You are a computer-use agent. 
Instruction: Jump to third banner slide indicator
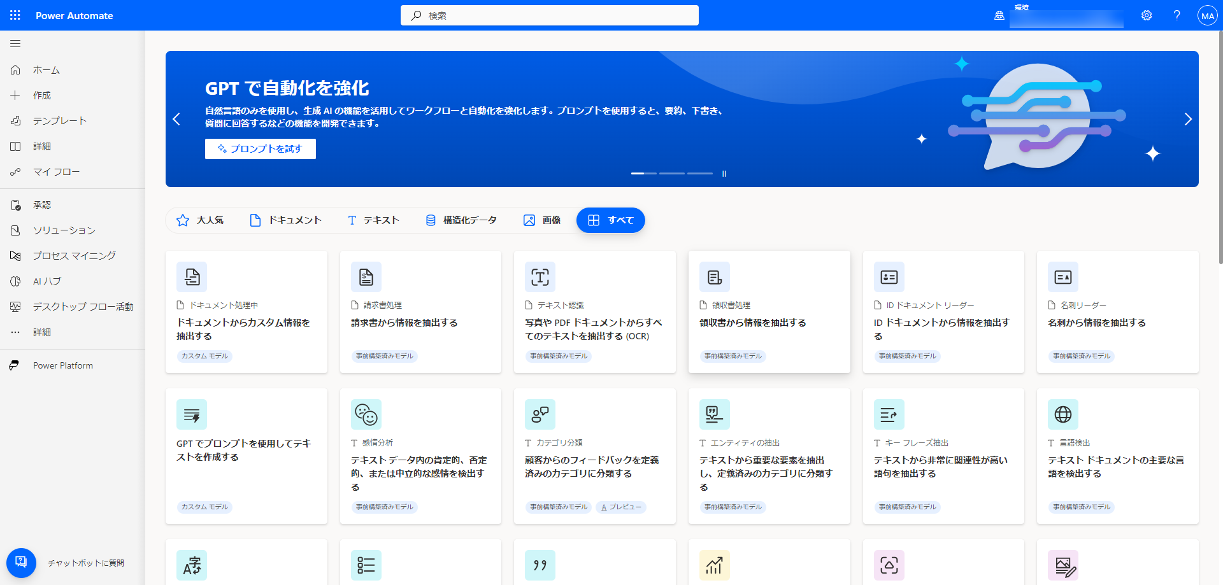[700, 173]
